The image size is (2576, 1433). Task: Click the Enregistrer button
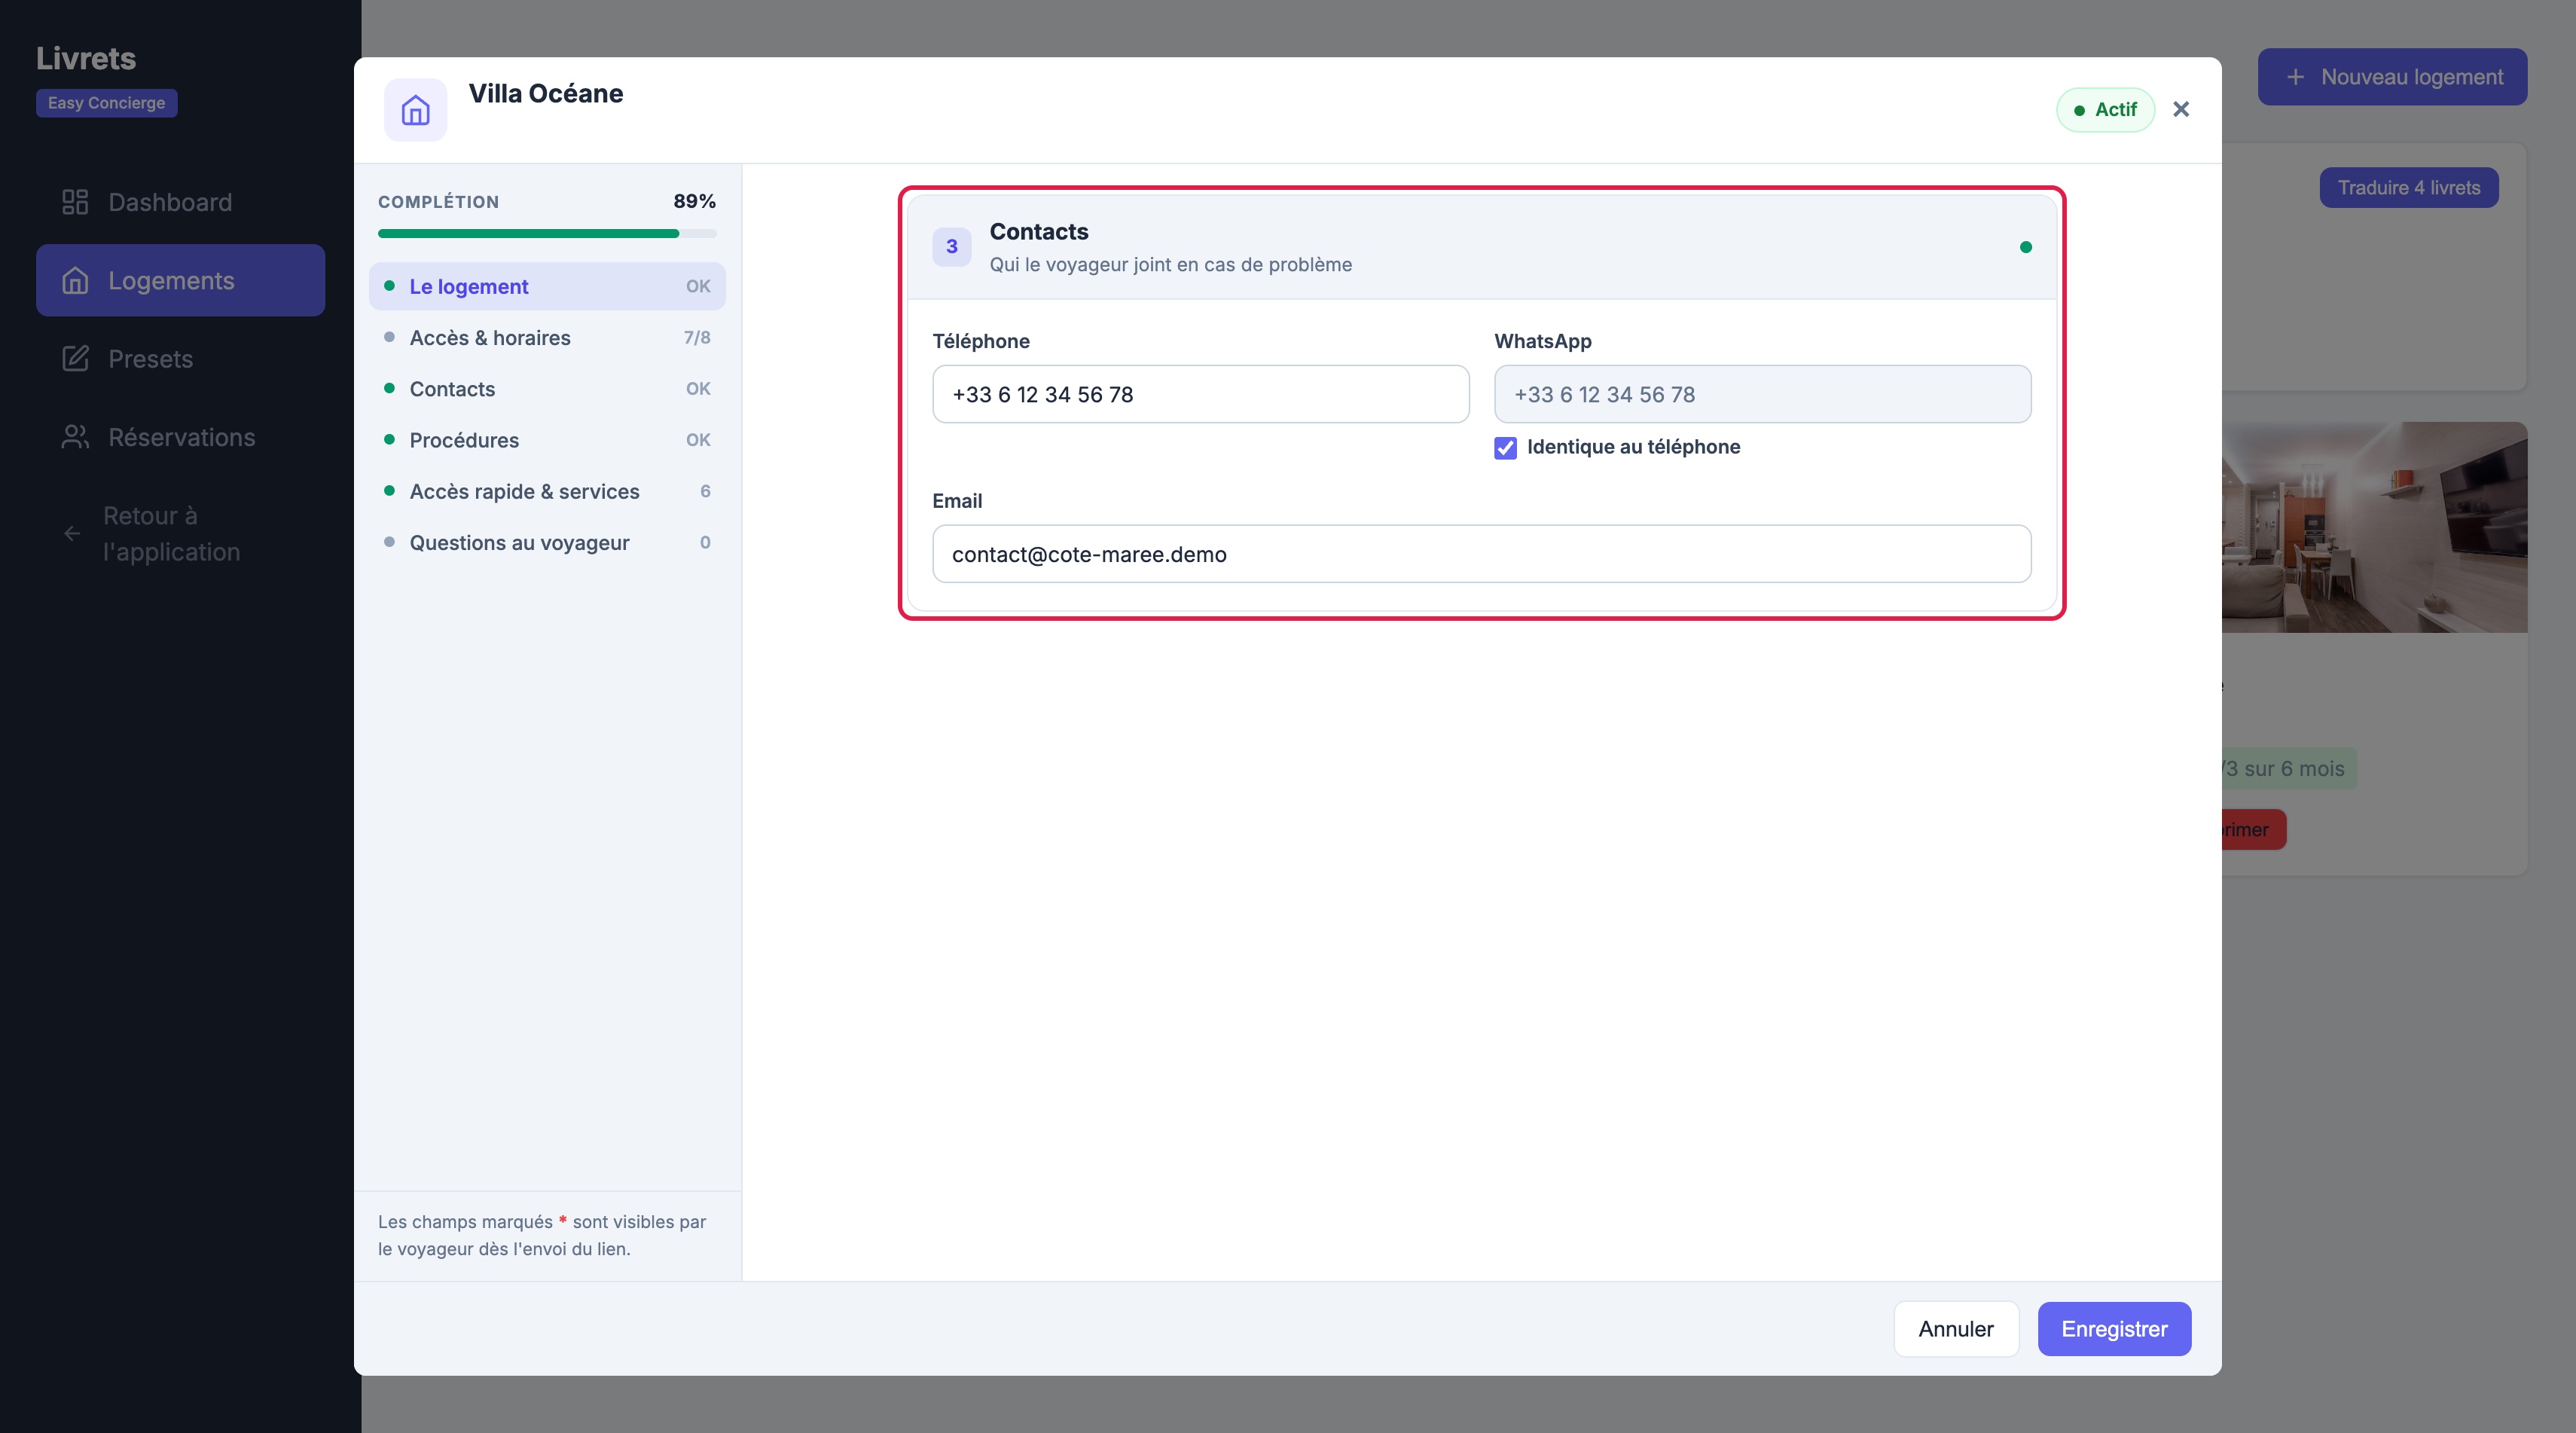point(2114,1329)
